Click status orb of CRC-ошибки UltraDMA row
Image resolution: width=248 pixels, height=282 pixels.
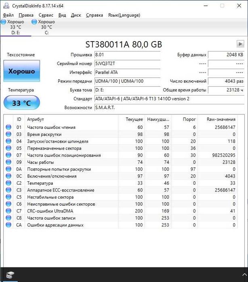[x=8, y=211]
